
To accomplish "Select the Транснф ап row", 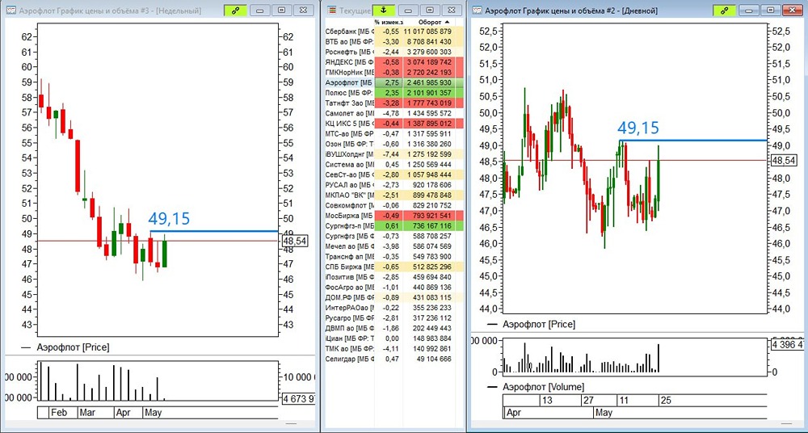I will tap(393, 257).
